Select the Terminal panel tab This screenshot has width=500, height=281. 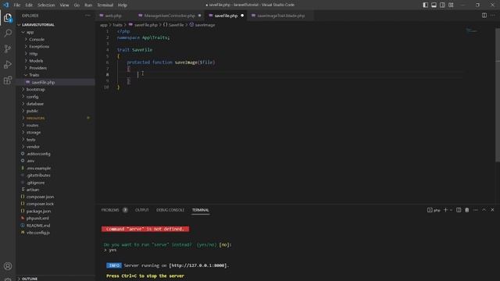(201, 210)
